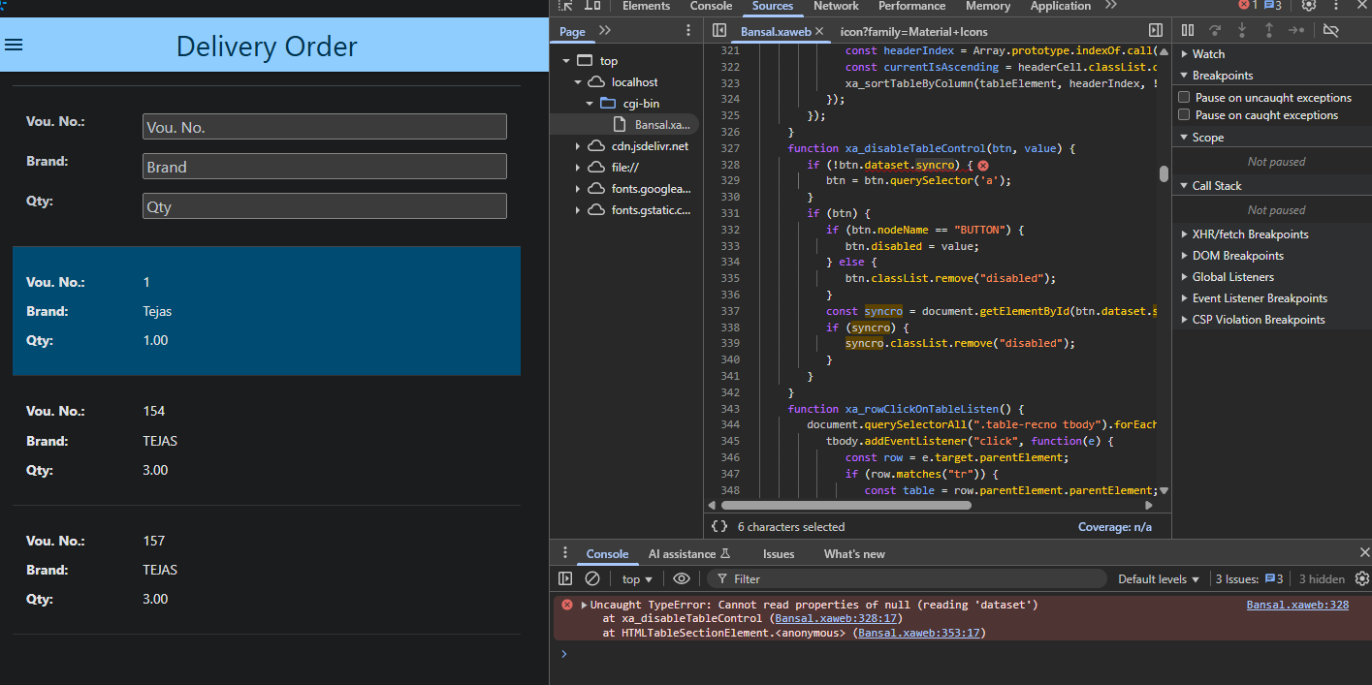Open console drawer three-dot menu

565,553
